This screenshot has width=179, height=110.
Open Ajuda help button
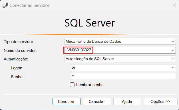(127, 101)
